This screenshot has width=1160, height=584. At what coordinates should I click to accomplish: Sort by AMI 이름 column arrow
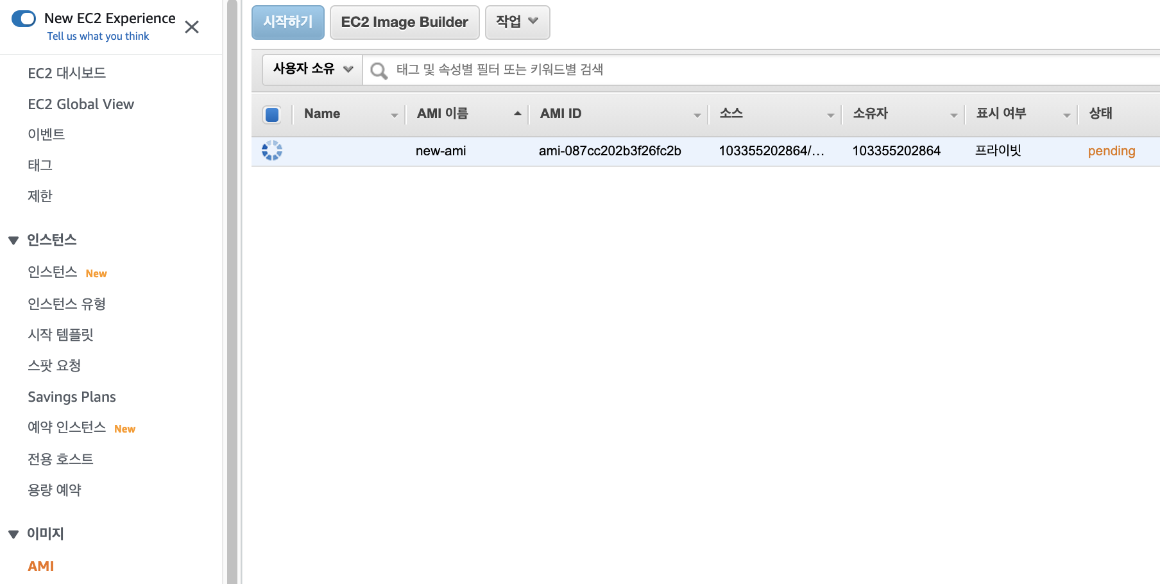tap(518, 114)
